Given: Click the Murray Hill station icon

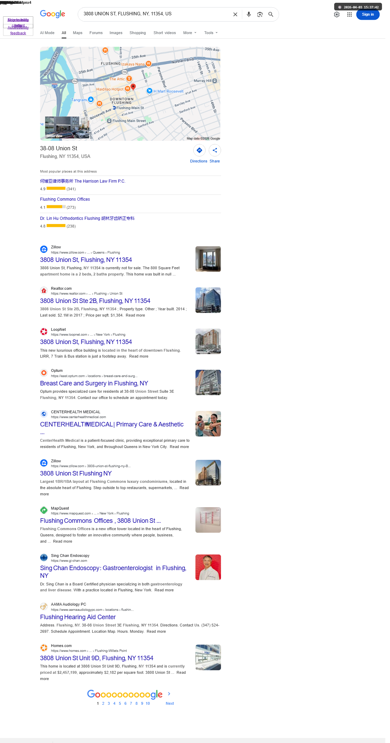Looking at the screenshot, I should 214,81.
